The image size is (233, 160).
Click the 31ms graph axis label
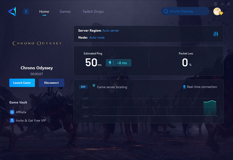pos(85,107)
